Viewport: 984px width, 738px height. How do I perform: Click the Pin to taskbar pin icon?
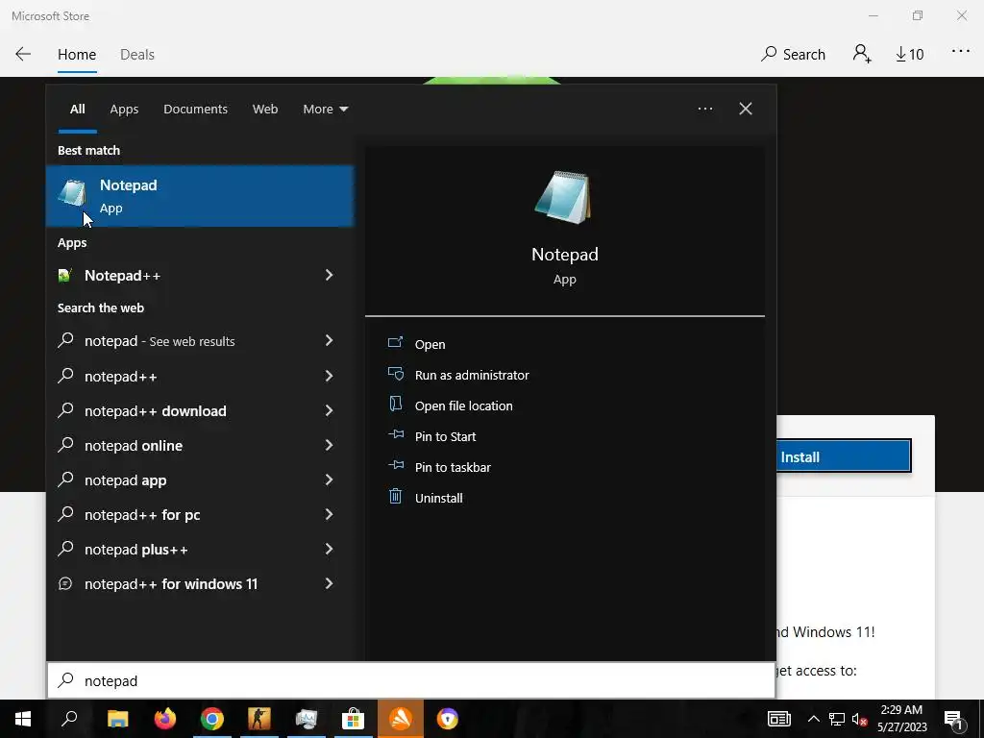395,465
